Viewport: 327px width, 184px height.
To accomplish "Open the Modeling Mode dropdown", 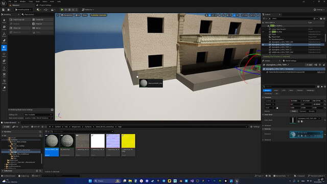I will click(x=24, y=10).
